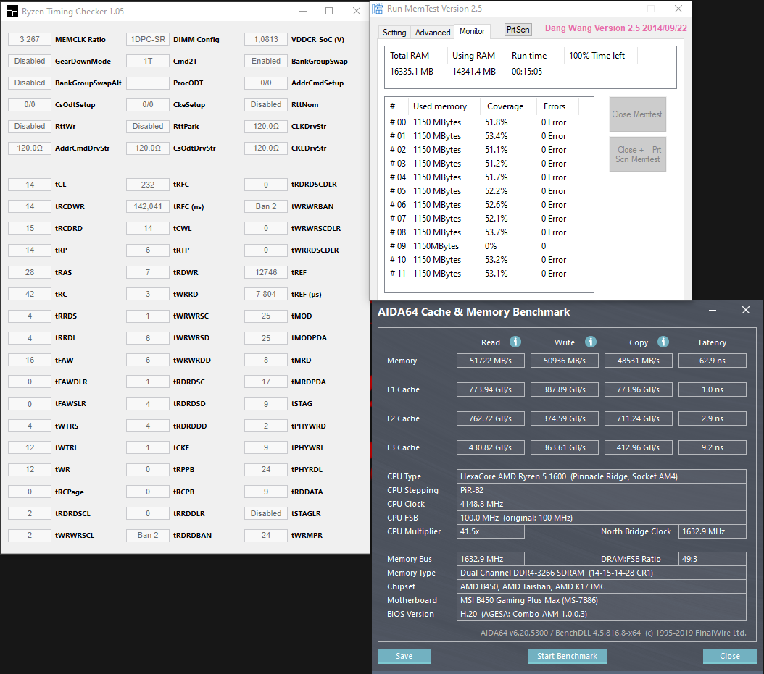Click Close + Prt Scn Memtest button
The height and width of the screenshot is (674, 764).
tap(637, 154)
